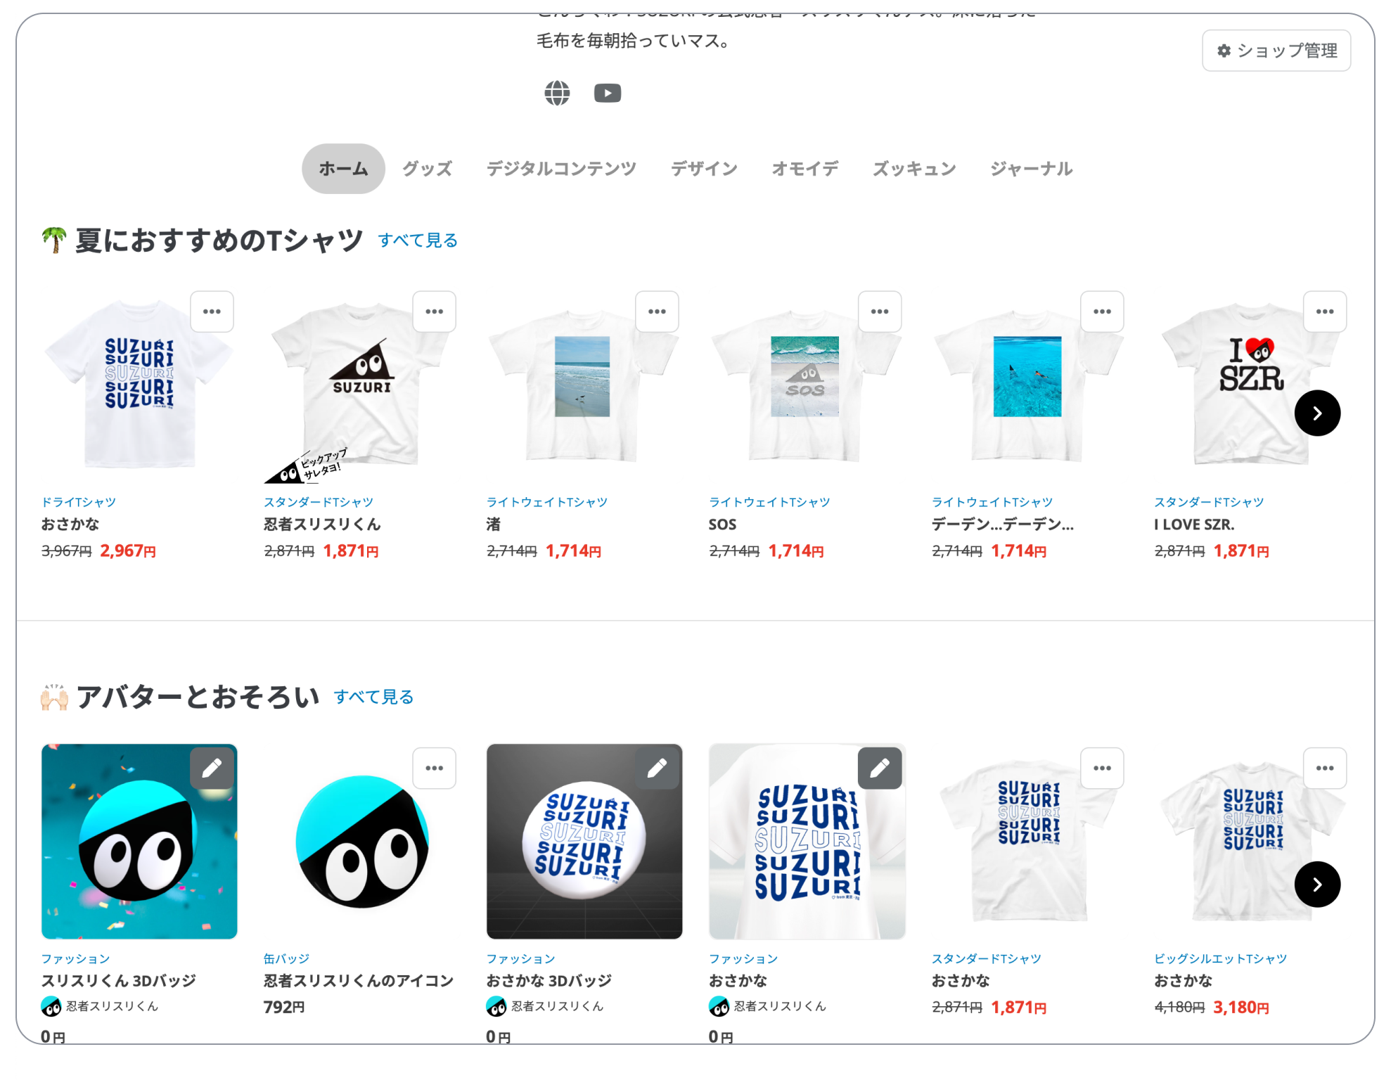
Task: Open the three-dot menu on the 渚 T-shirt
Action: (658, 311)
